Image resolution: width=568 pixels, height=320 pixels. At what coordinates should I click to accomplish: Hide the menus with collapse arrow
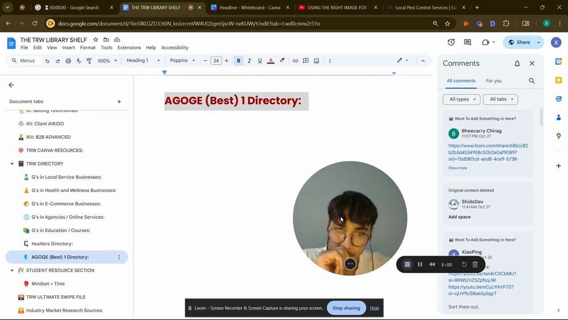[423, 60]
